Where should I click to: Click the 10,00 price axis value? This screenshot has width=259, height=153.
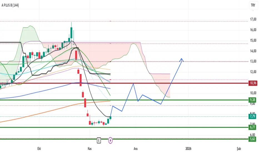tap(253, 93)
